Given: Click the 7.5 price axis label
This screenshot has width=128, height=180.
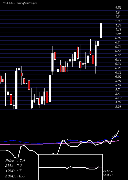Looking at the screenshot, I should [x=118, y=17].
